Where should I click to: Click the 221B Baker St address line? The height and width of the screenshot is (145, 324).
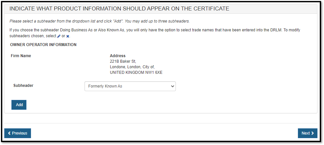pos(123,61)
